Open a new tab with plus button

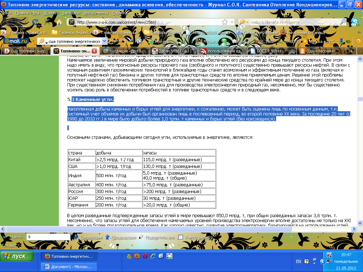[x=351, y=51]
